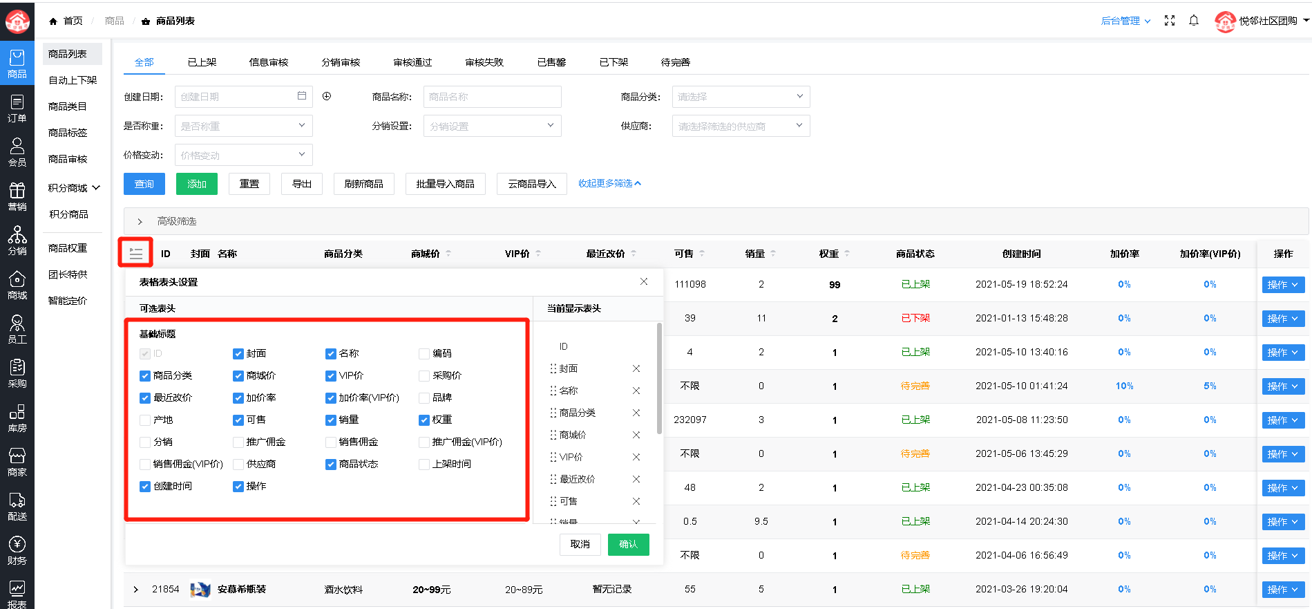This screenshot has width=1312, height=609.
Task: Switch to the 分销审核 tab
Action: point(341,62)
